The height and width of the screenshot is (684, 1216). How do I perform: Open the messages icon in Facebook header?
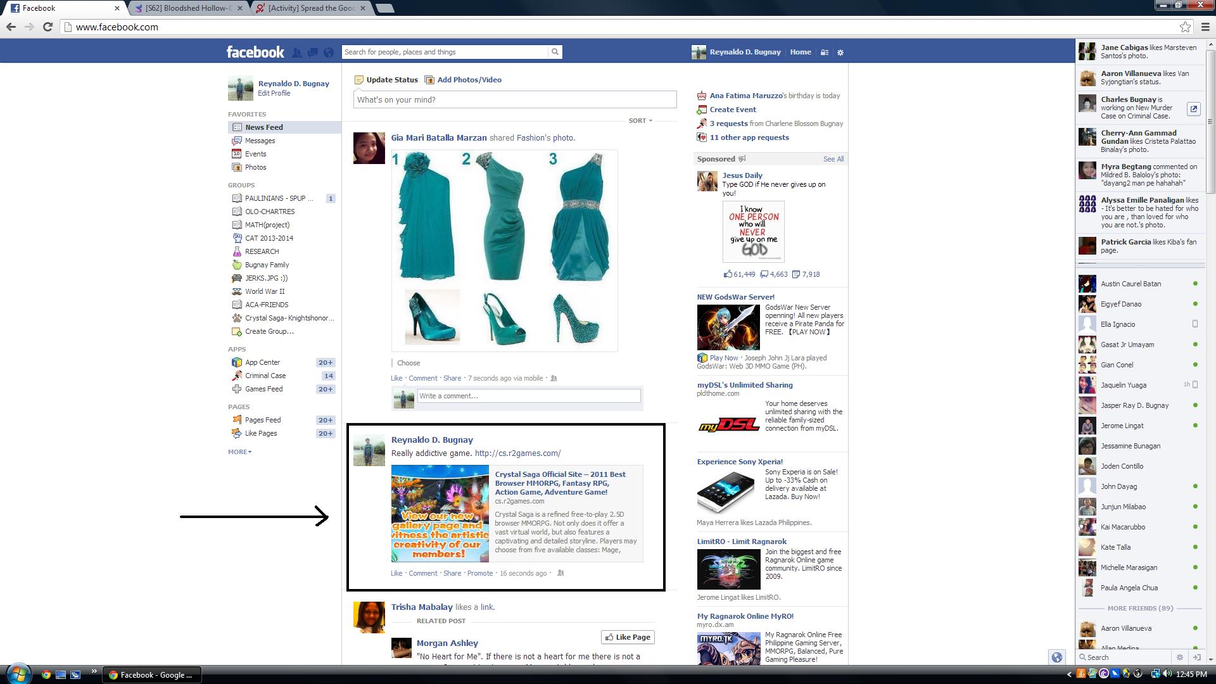tap(312, 53)
